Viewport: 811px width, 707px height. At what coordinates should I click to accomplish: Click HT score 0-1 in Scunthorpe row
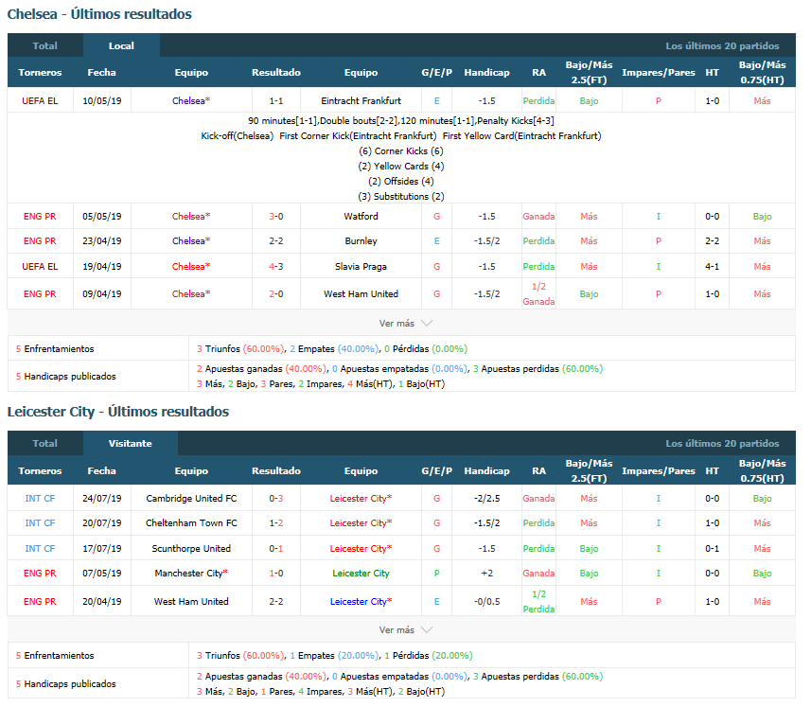712,548
